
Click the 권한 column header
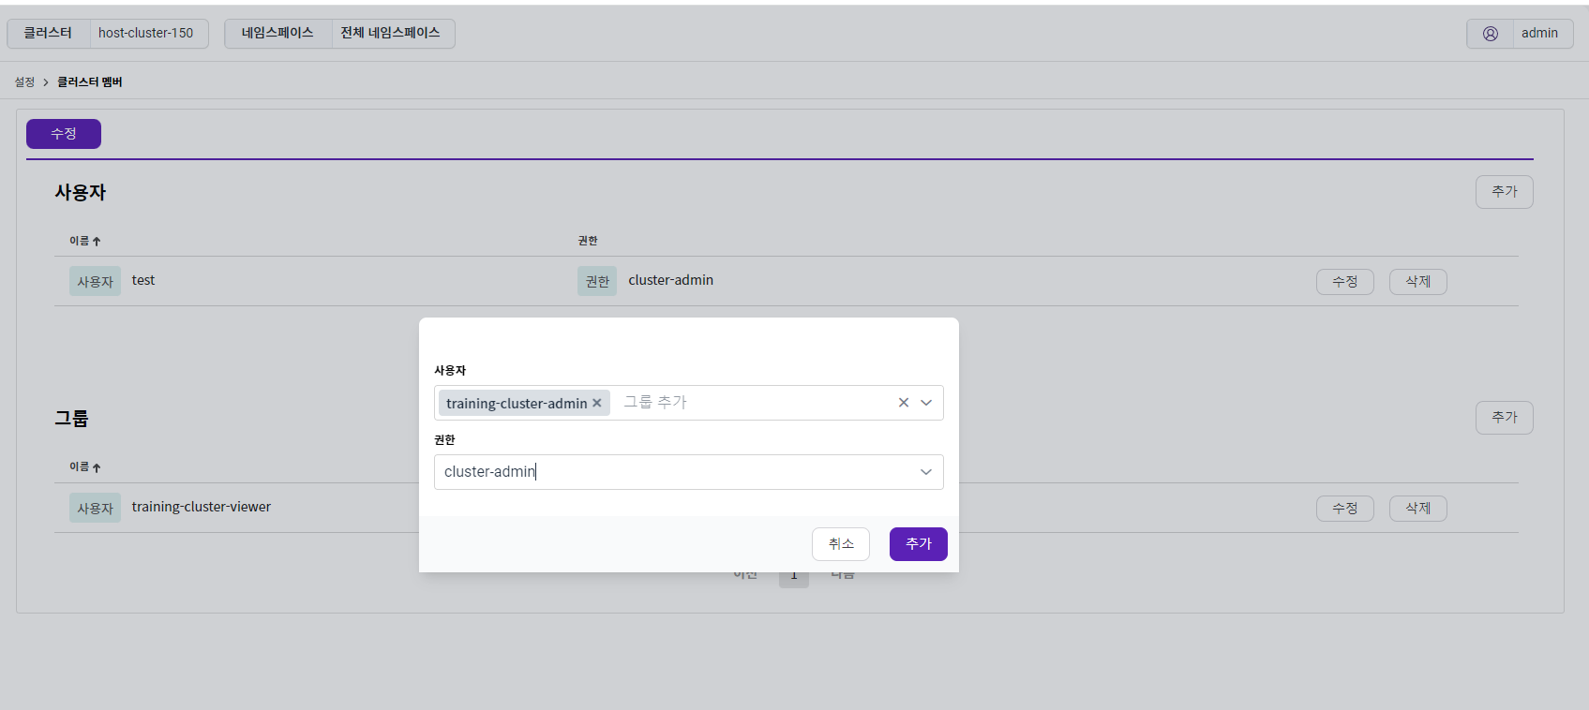[588, 242]
